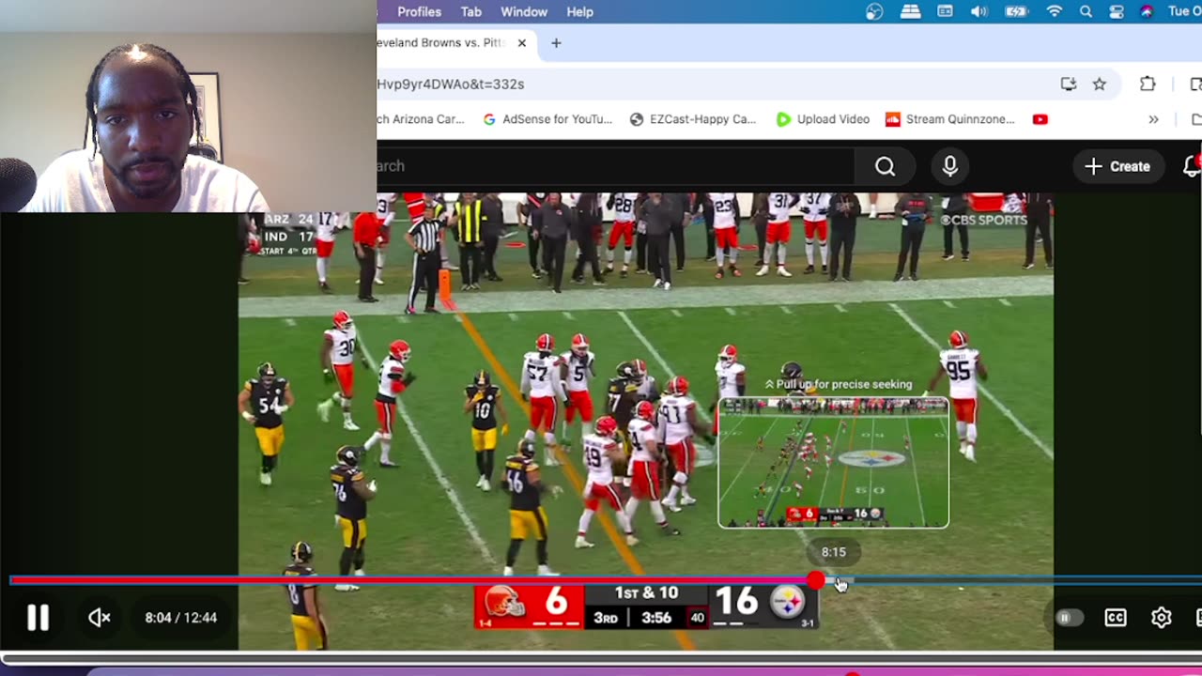The width and height of the screenshot is (1202, 676).
Task: Bookmark this page with the star icon
Action: point(1100,84)
